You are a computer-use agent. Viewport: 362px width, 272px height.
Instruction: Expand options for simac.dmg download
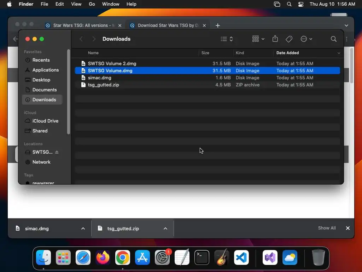[83, 228]
